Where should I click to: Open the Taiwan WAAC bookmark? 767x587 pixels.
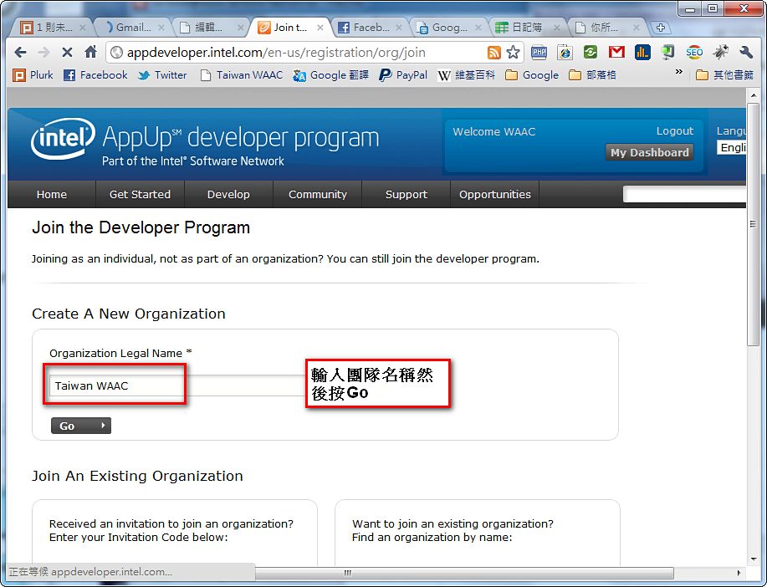pos(242,75)
